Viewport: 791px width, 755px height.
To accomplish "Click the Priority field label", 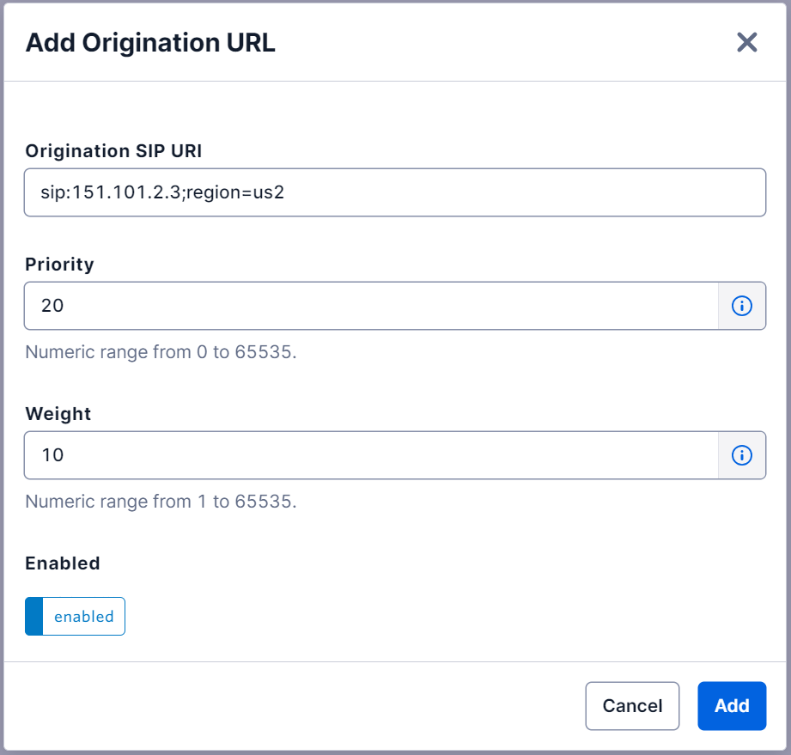I will [59, 265].
